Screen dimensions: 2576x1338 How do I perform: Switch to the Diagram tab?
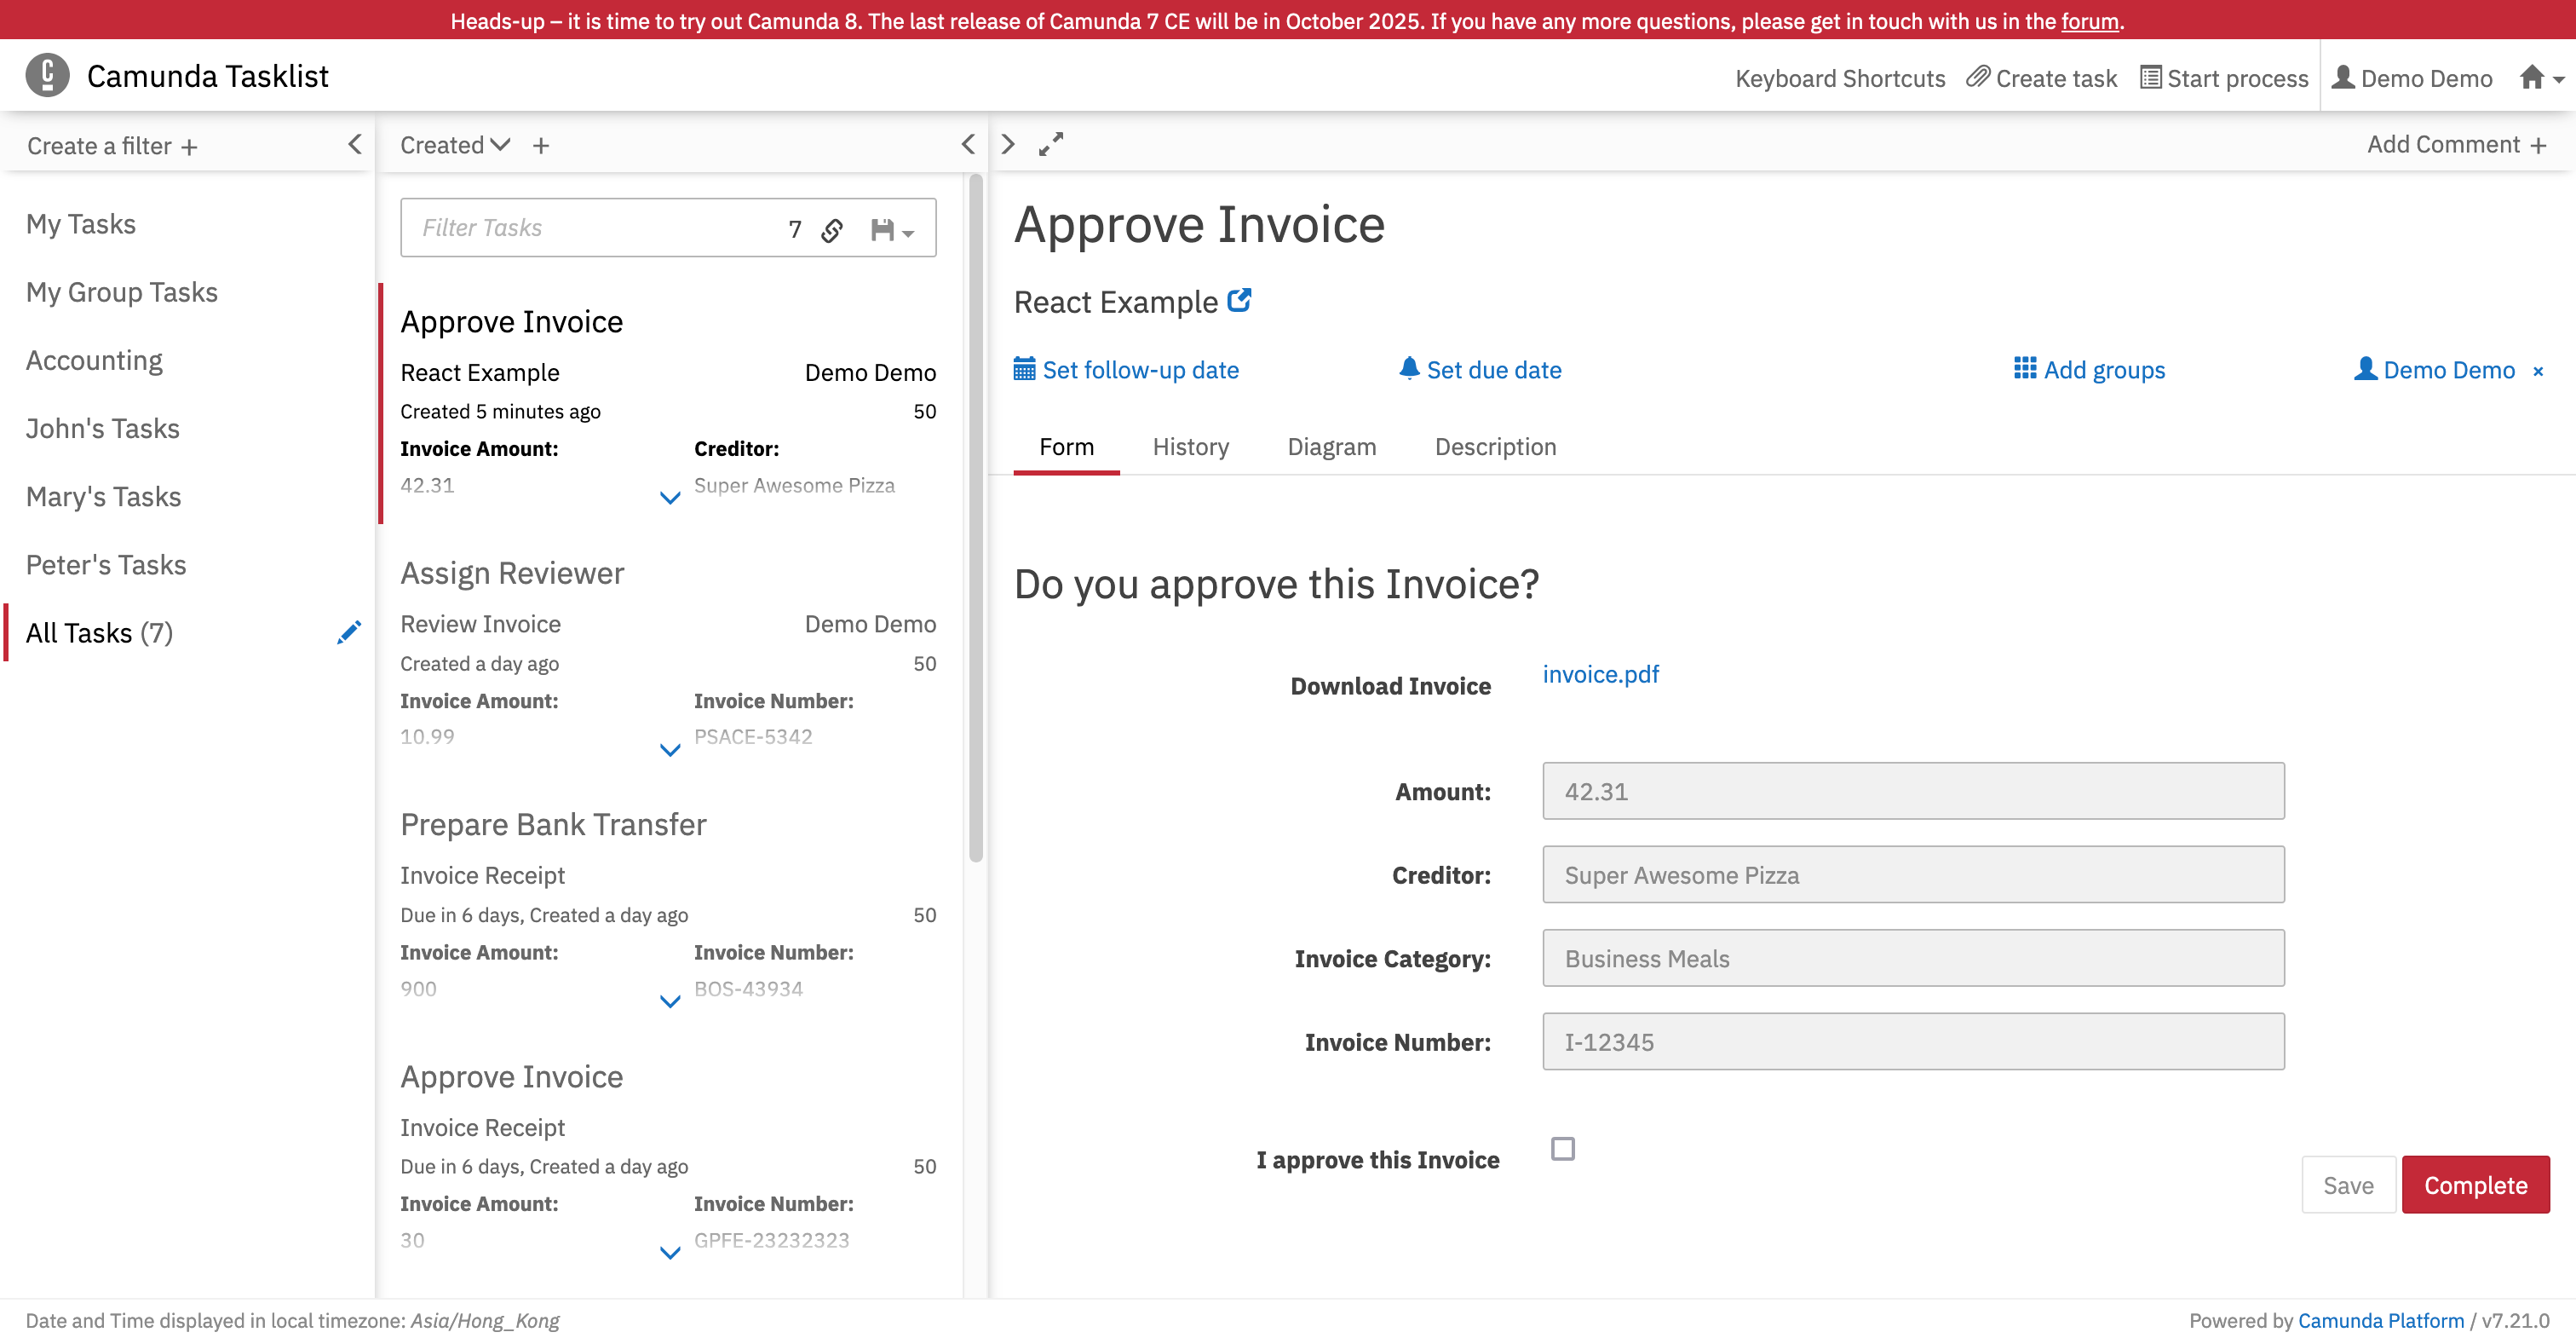(x=1331, y=447)
